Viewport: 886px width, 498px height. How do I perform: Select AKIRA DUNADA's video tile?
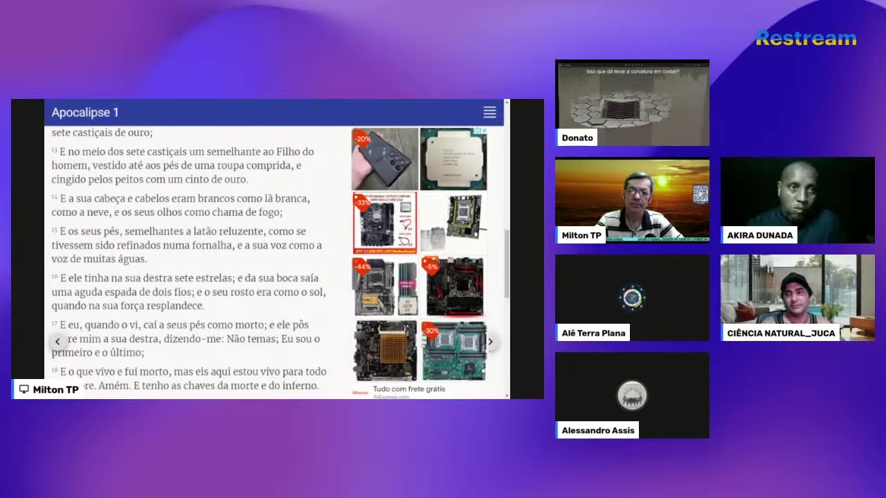(797, 200)
